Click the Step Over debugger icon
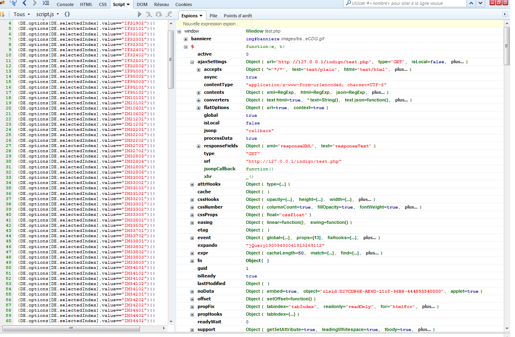 click(x=159, y=14)
